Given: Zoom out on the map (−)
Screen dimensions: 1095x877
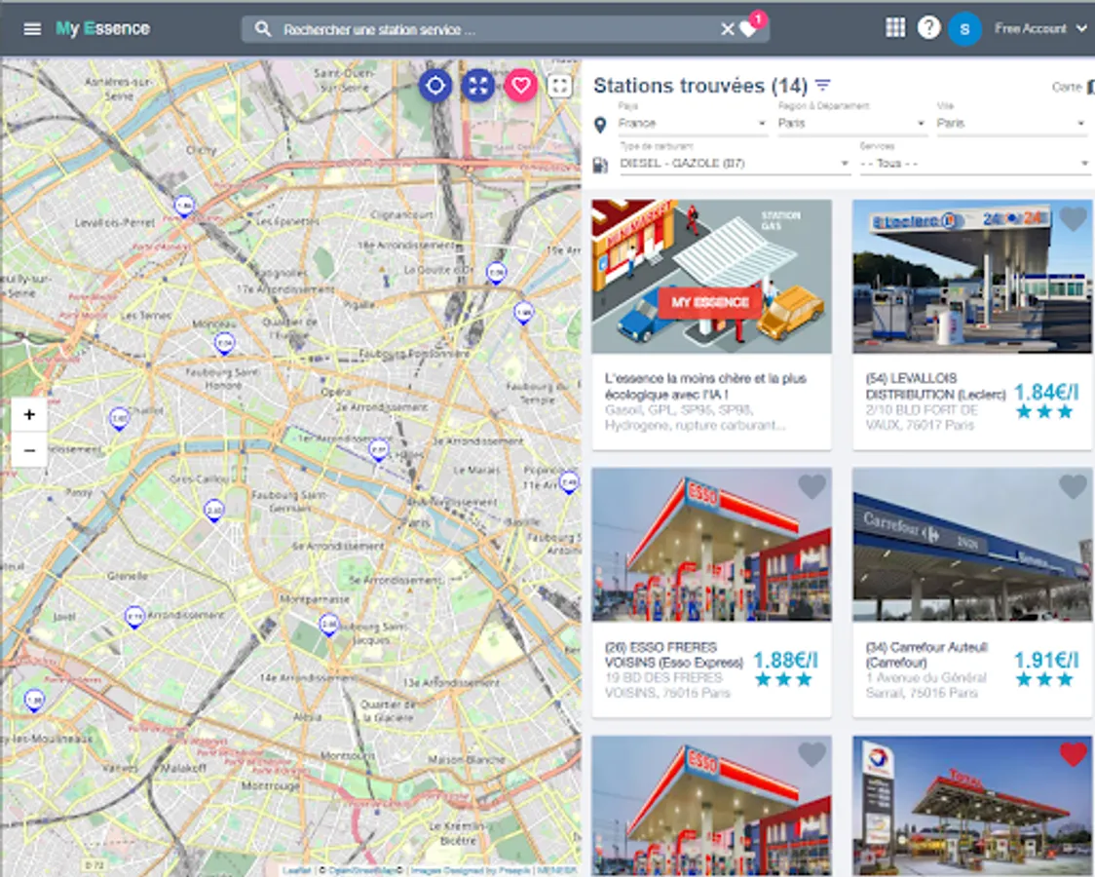Looking at the screenshot, I should click(x=29, y=450).
